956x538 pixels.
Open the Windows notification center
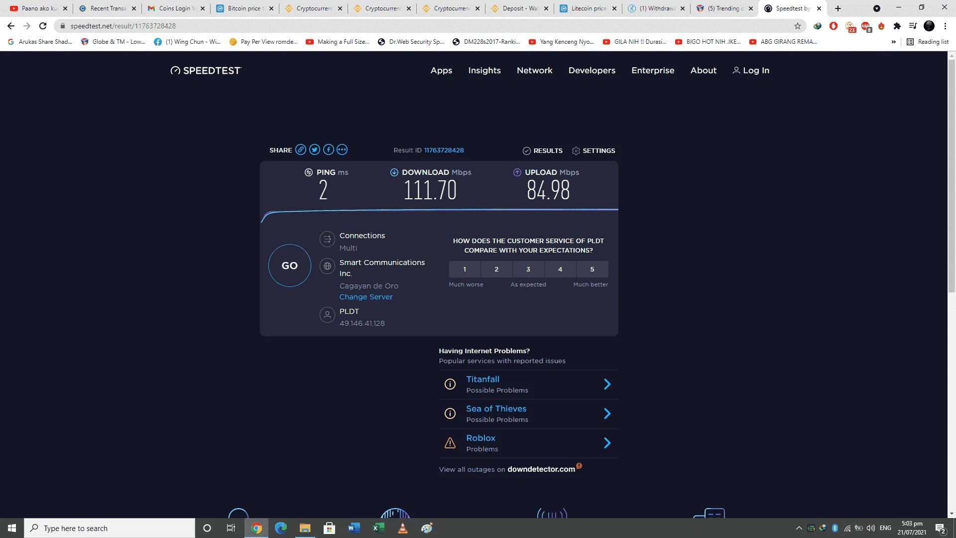941,528
